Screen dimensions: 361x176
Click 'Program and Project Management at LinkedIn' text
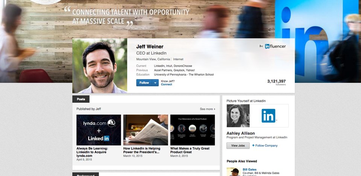[257, 137]
